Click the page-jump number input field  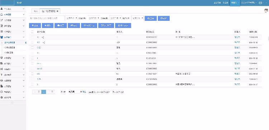(x=77, y=92)
